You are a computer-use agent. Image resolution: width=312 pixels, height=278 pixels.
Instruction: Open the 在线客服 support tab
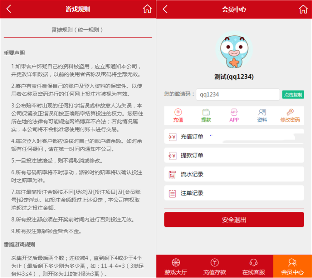point(253,266)
